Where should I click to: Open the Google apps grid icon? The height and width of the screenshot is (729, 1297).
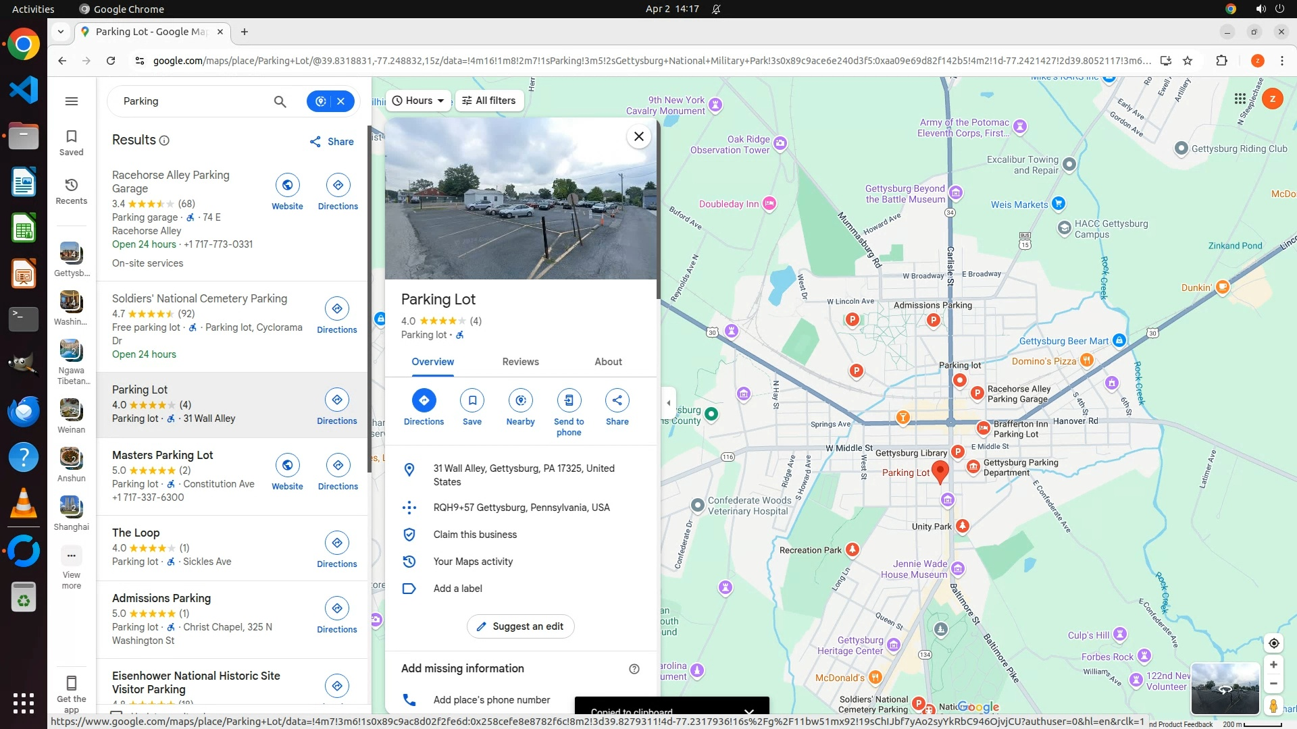(x=1240, y=99)
